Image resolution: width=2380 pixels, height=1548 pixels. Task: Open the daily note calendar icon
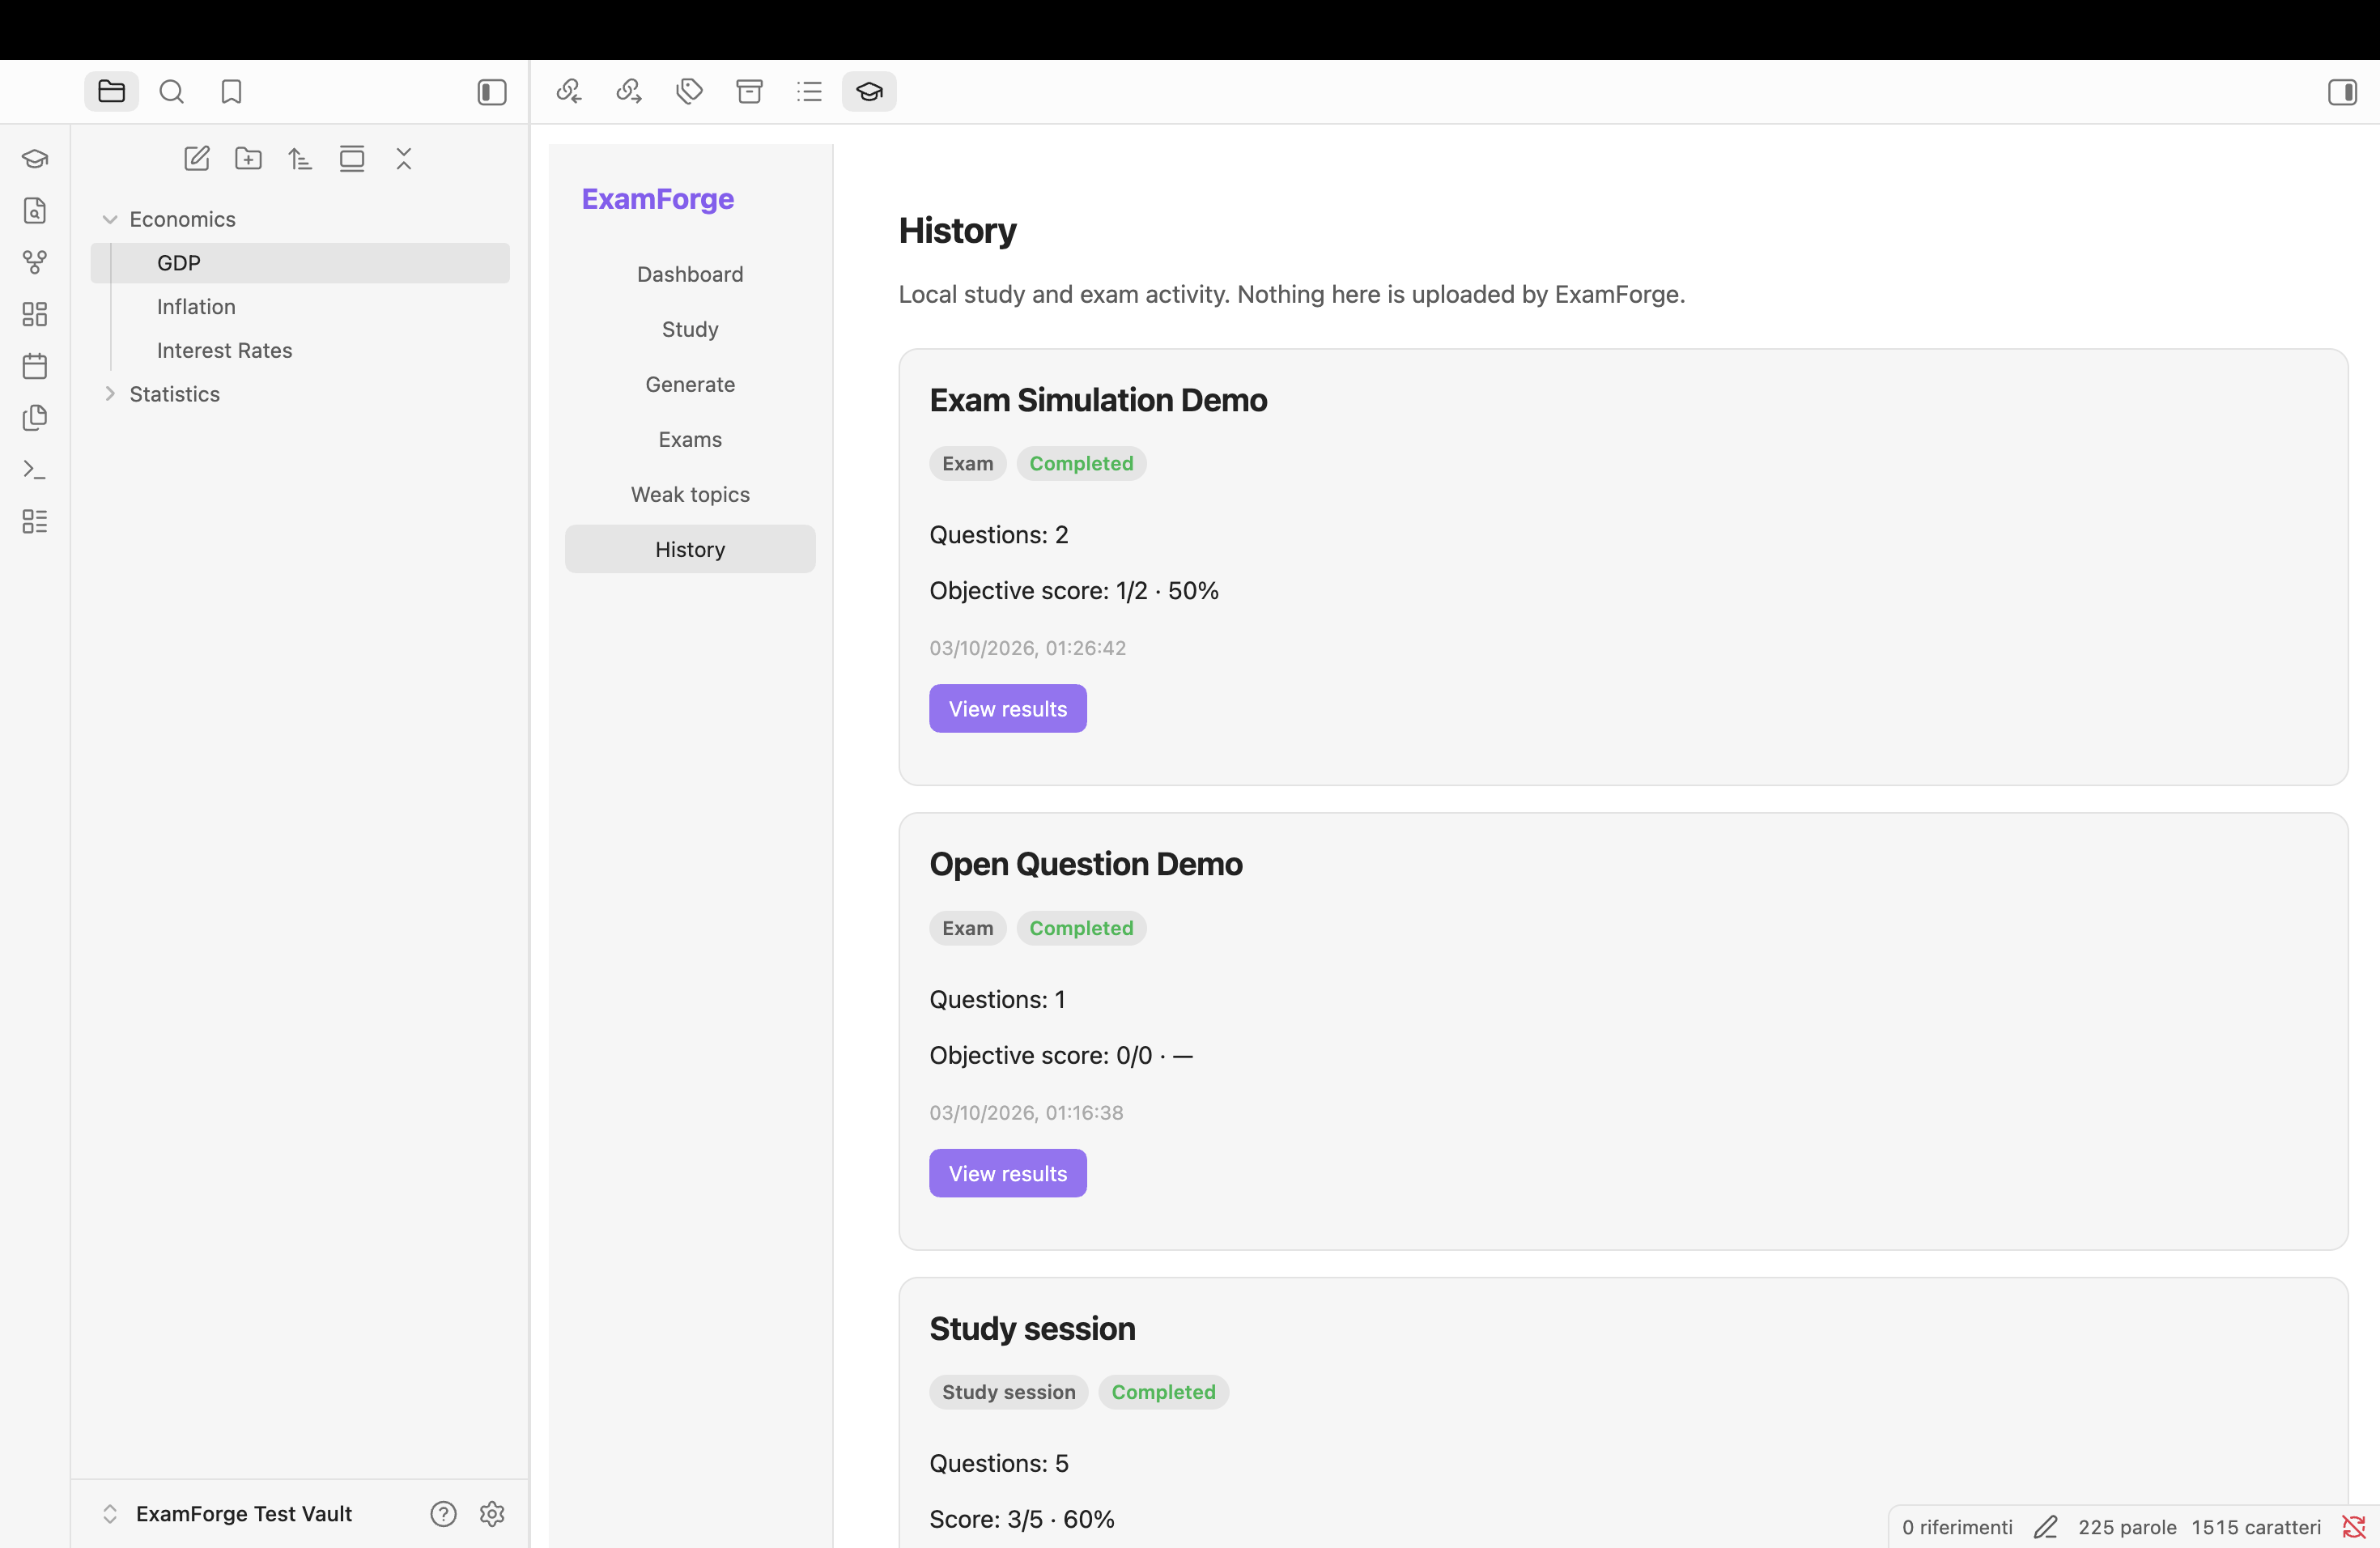35,366
